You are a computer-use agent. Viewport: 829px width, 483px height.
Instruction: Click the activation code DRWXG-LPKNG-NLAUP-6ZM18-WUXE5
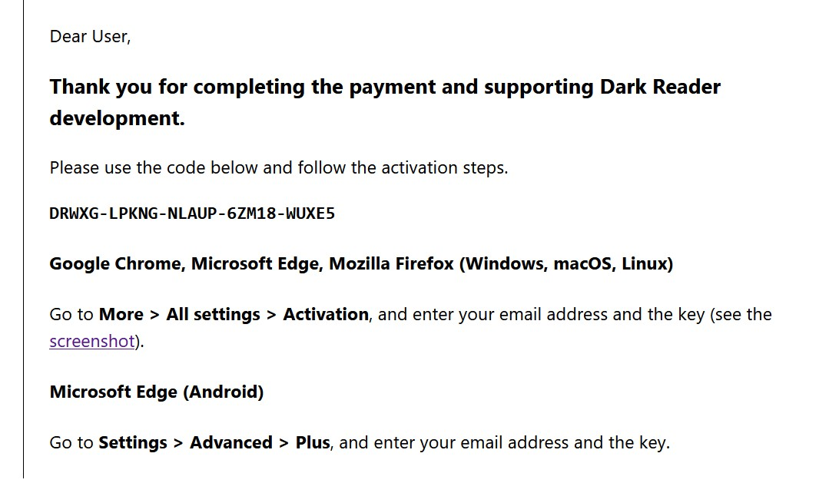[x=192, y=213]
